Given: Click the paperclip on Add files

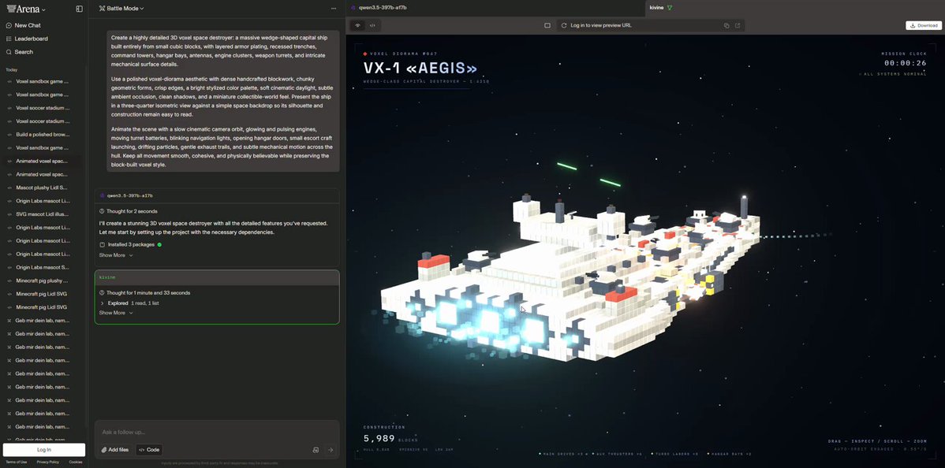Looking at the screenshot, I should pos(103,450).
